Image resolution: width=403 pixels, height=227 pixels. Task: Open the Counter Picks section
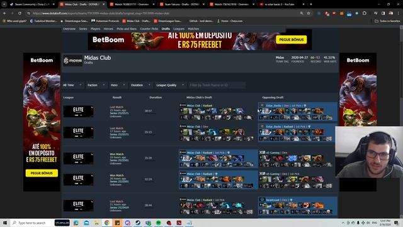point(149,29)
